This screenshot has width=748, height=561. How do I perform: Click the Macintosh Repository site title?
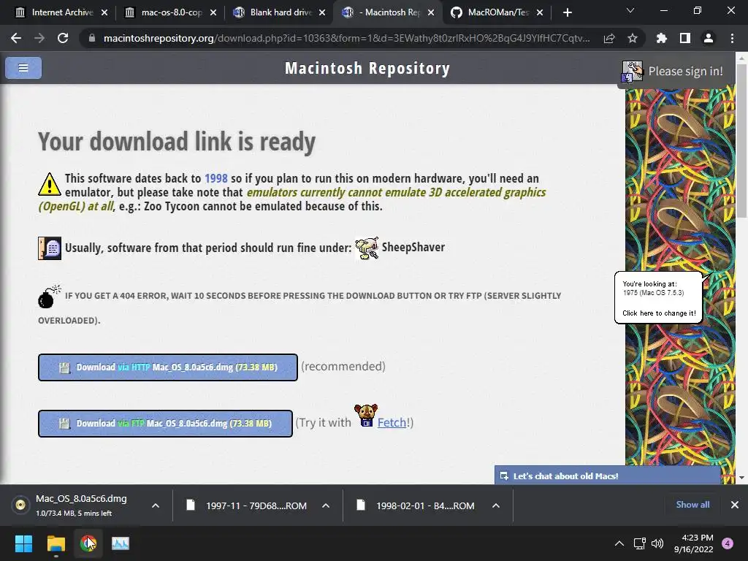(x=367, y=68)
